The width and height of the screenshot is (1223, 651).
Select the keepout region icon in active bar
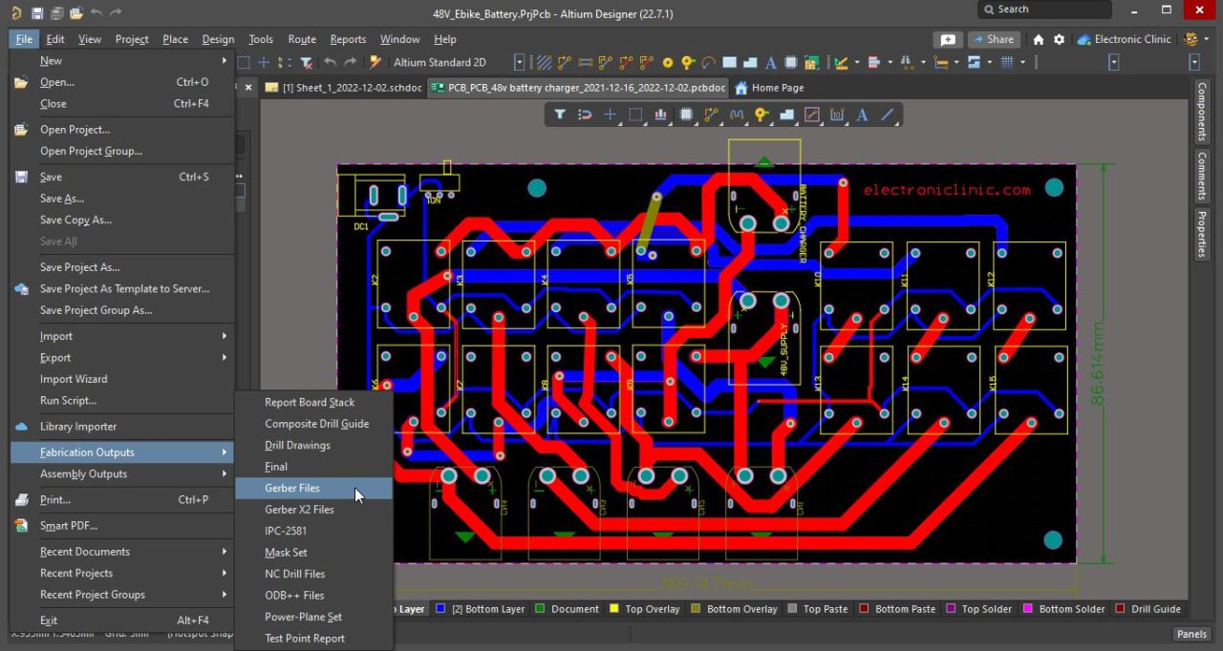812,115
